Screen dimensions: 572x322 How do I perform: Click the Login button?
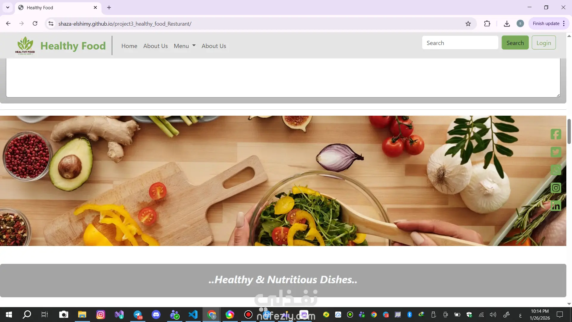coord(543,43)
